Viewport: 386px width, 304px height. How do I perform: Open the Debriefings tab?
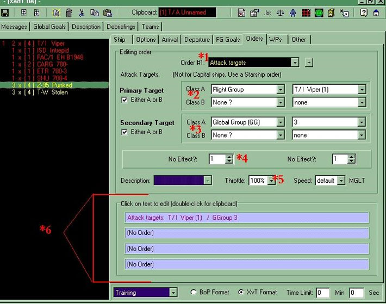point(121,27)
